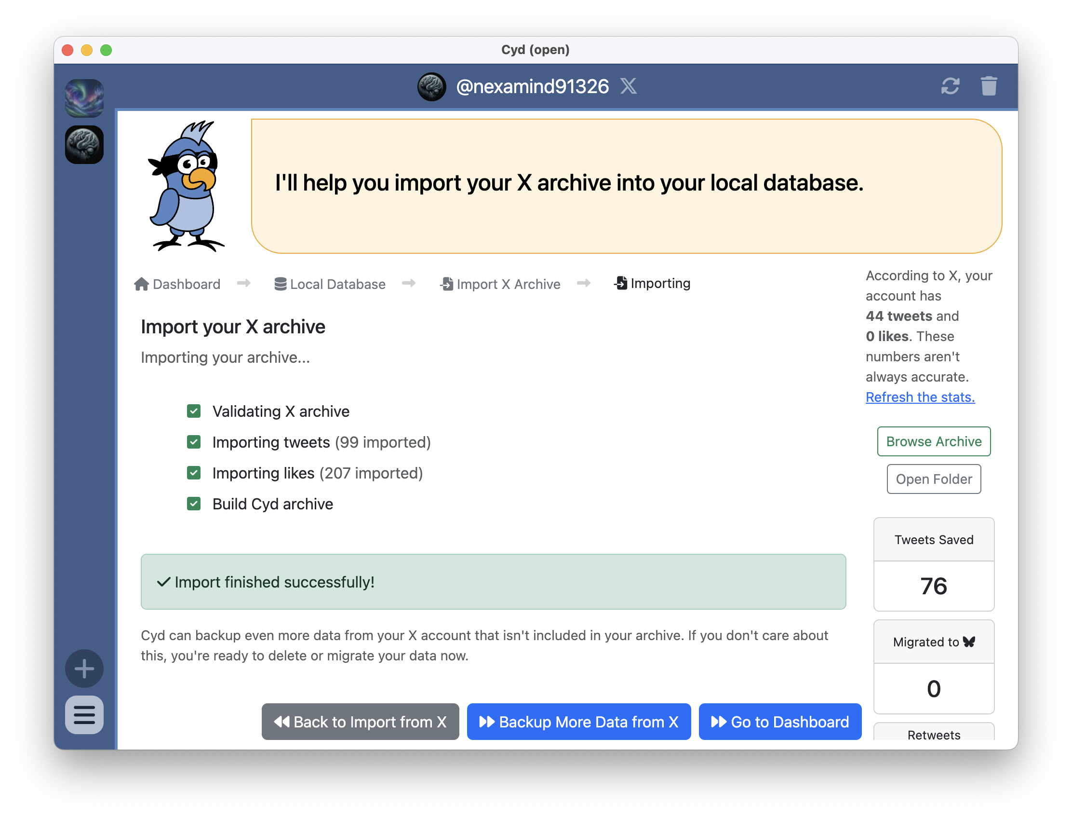Click the Build Cyd archive checkbox
The image size is (1072, 821).
pyautogui.click(x=194, y=503)
